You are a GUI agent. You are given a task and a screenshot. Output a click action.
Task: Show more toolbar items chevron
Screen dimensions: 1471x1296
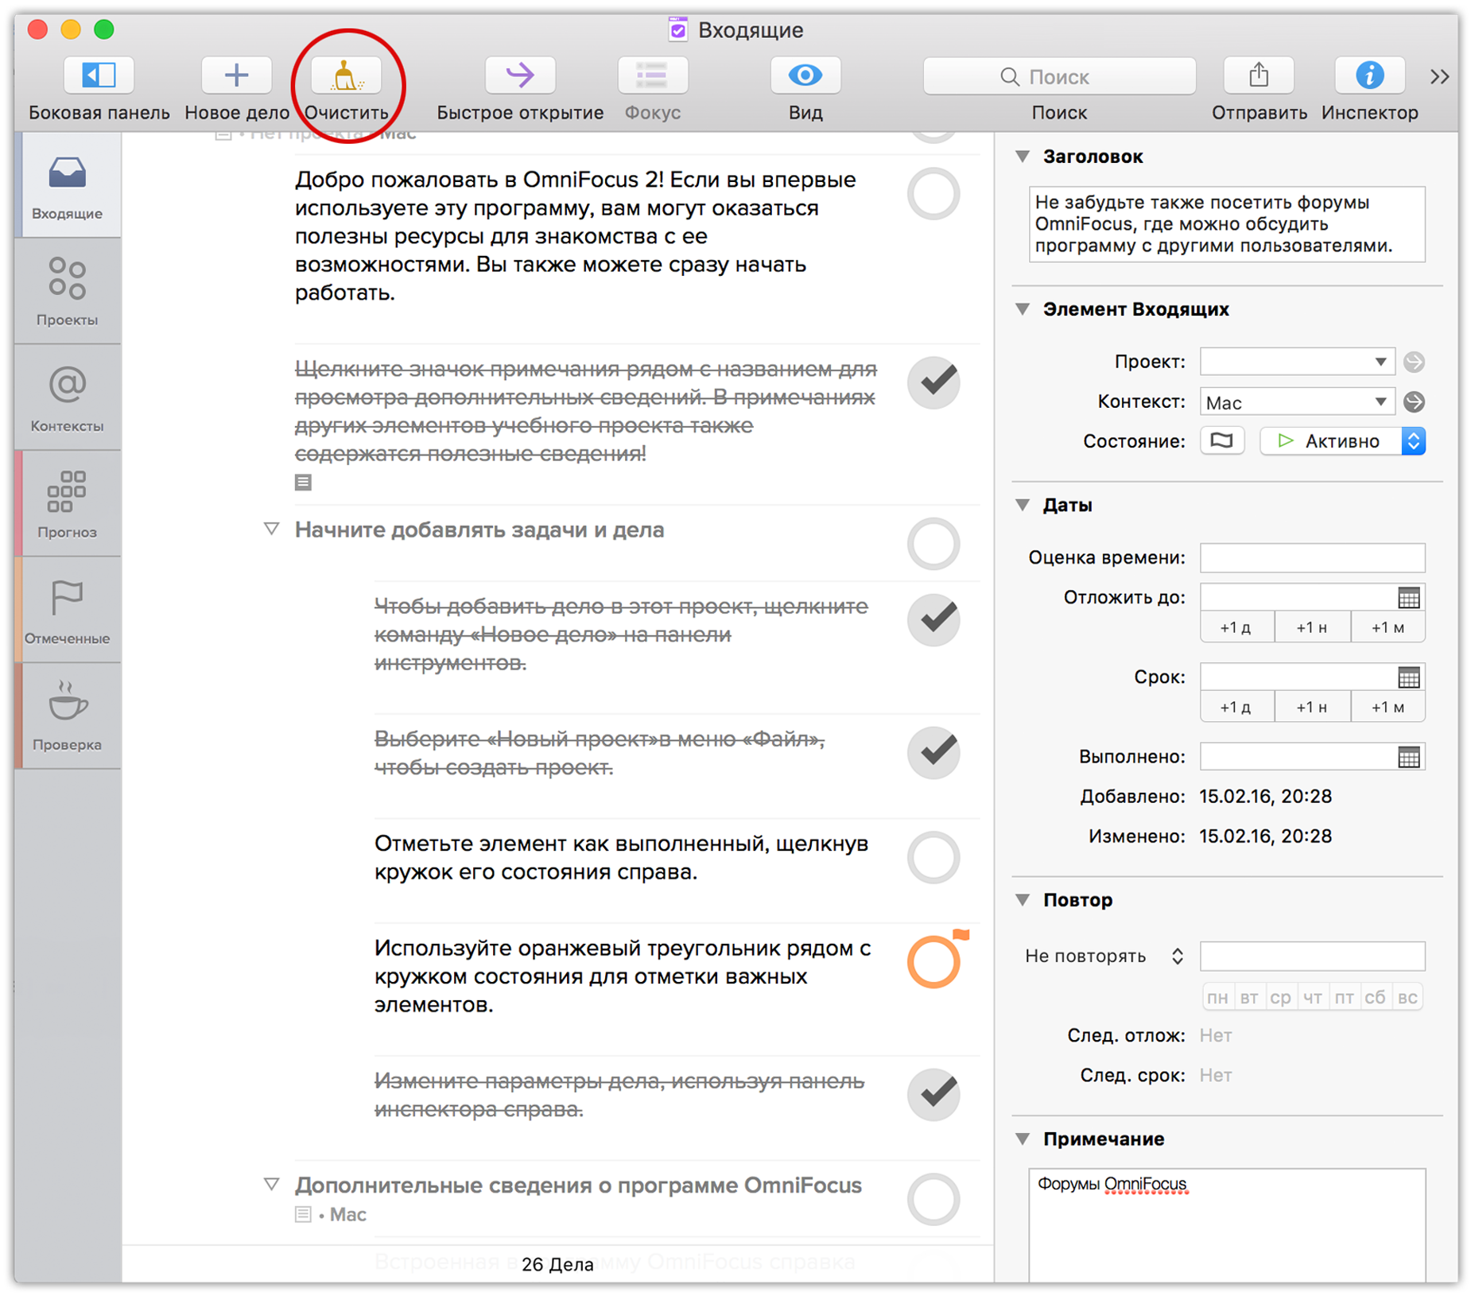tap(1439, 76)
